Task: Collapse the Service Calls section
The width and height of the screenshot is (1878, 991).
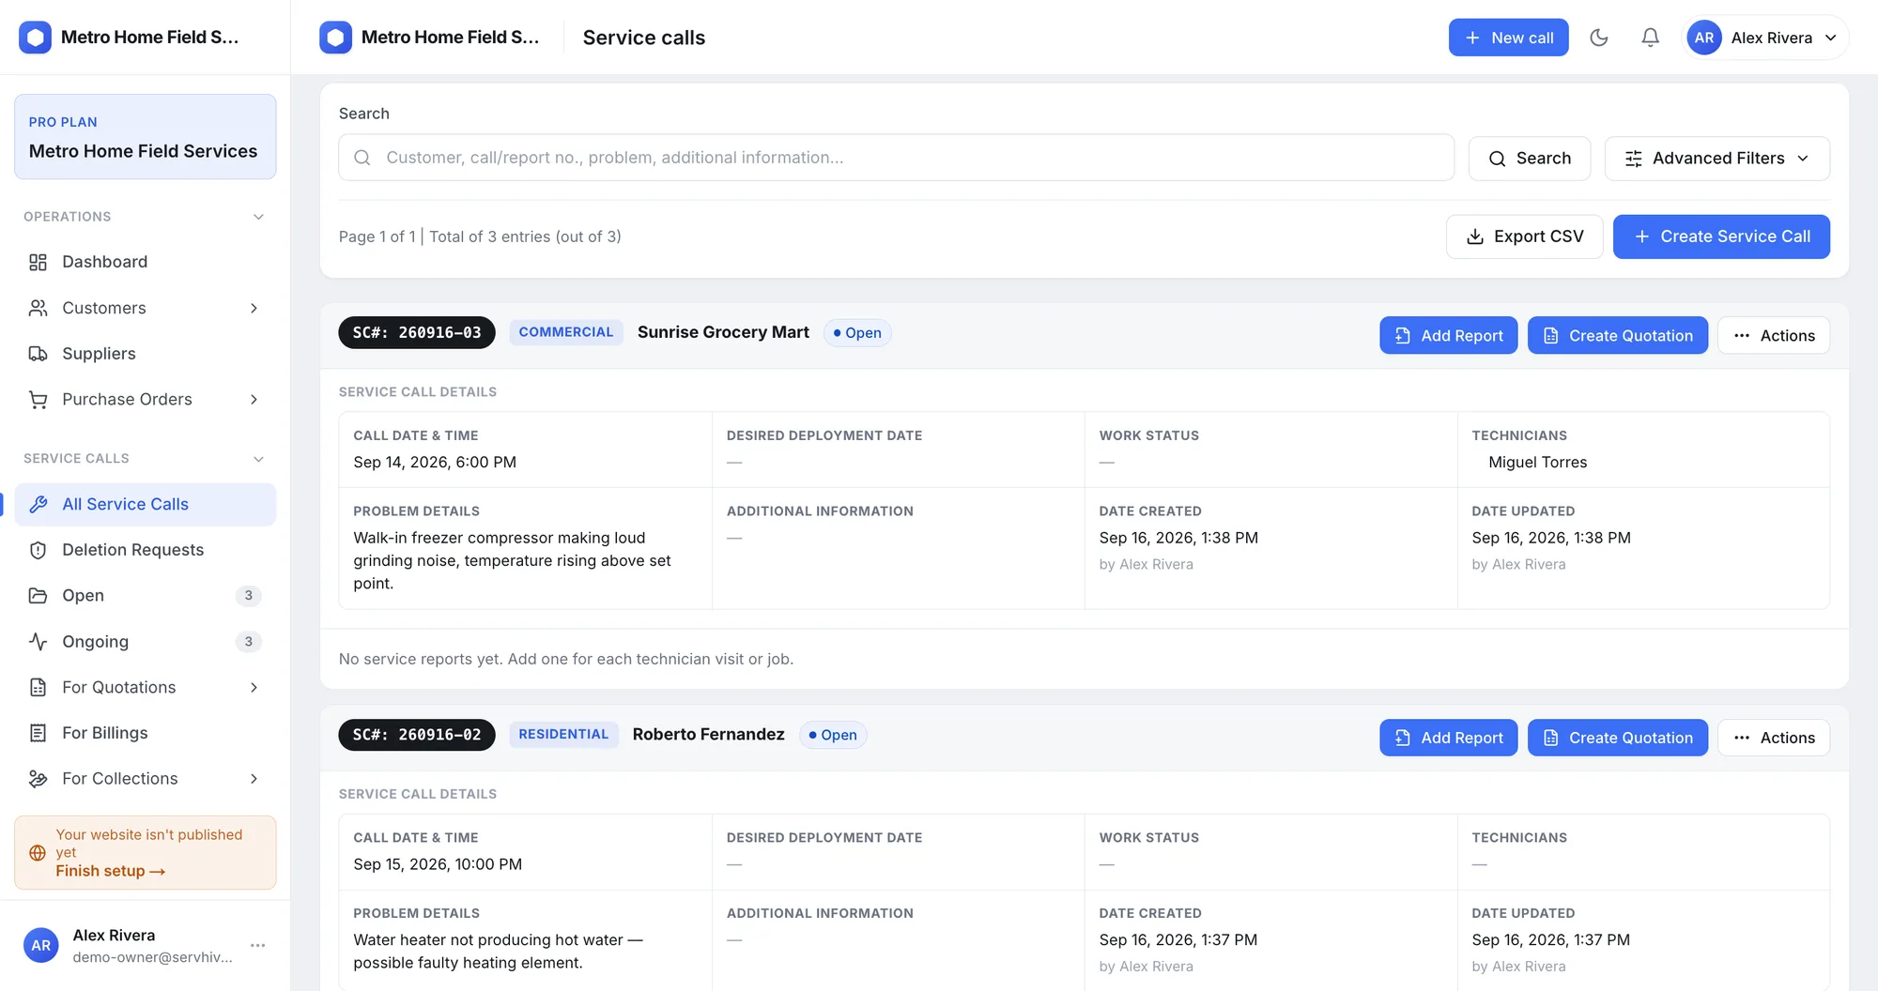Action: pyautogui.click(x=258, y=459)
